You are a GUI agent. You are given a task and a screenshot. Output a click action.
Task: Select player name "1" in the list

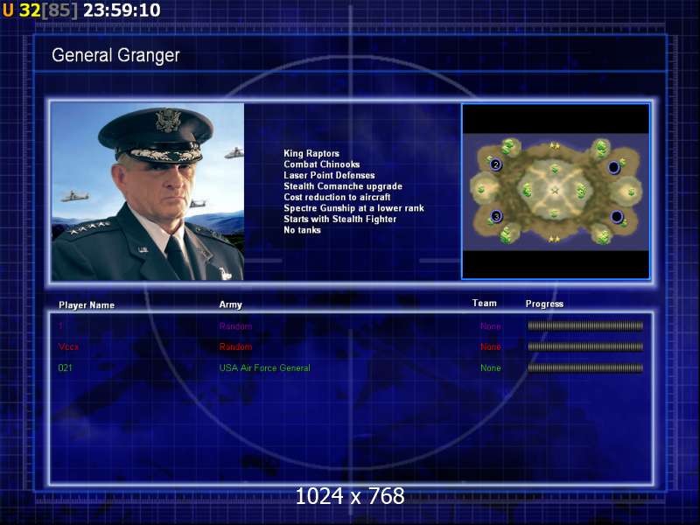[60, 325]
